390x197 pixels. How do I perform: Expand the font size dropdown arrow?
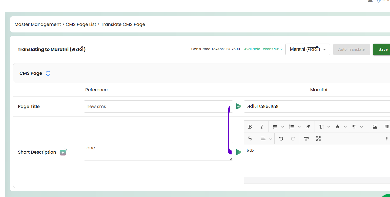coord(329,127)
